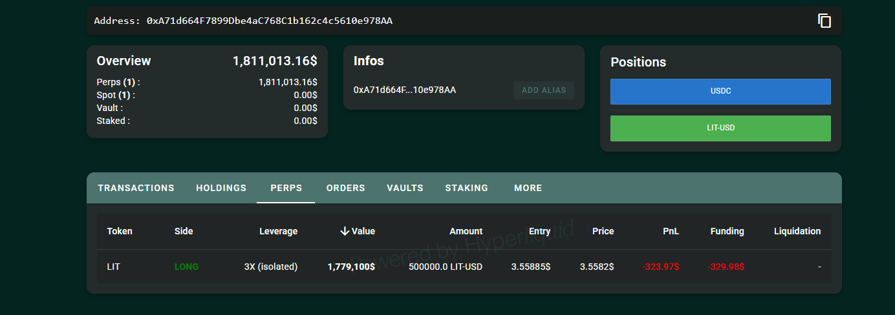Sort table by Leverage column header
This screenshot has width=895, height=315.
click(278, 231)
